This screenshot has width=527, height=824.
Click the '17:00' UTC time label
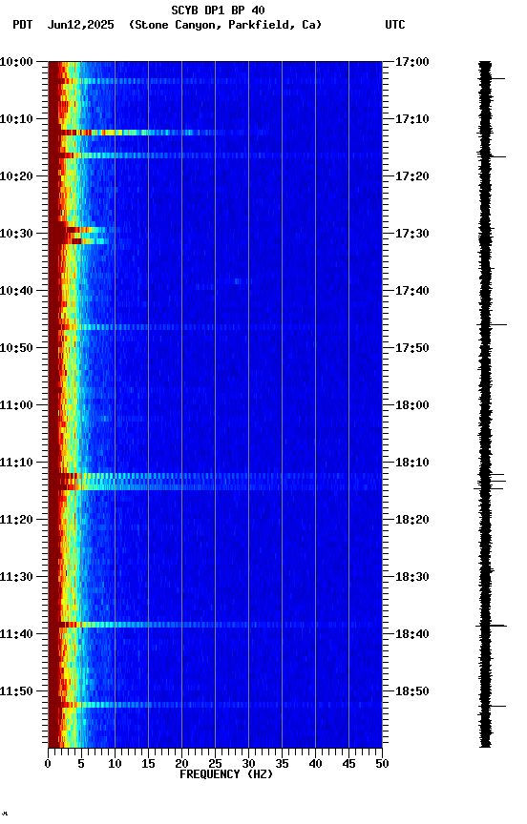pos(412,62)
